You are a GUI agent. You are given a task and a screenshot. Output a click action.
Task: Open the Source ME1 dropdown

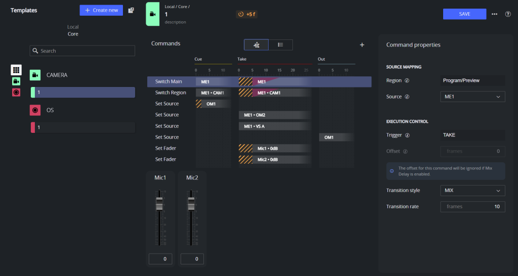471,97
